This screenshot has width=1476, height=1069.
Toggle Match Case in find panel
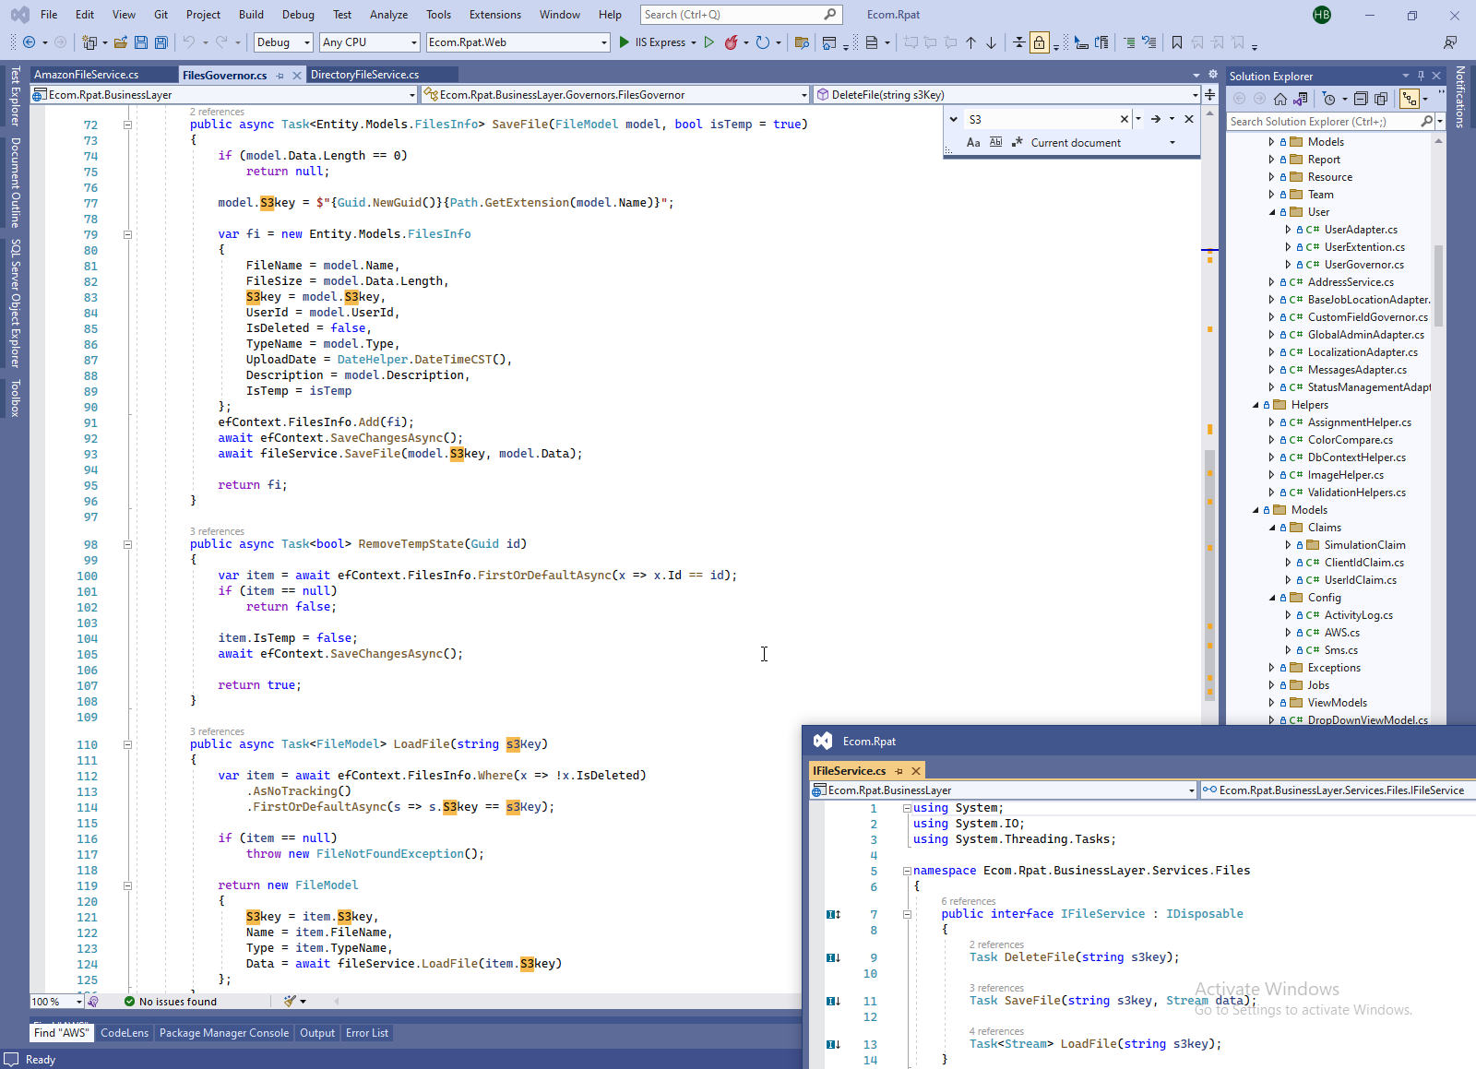[973, 143]
